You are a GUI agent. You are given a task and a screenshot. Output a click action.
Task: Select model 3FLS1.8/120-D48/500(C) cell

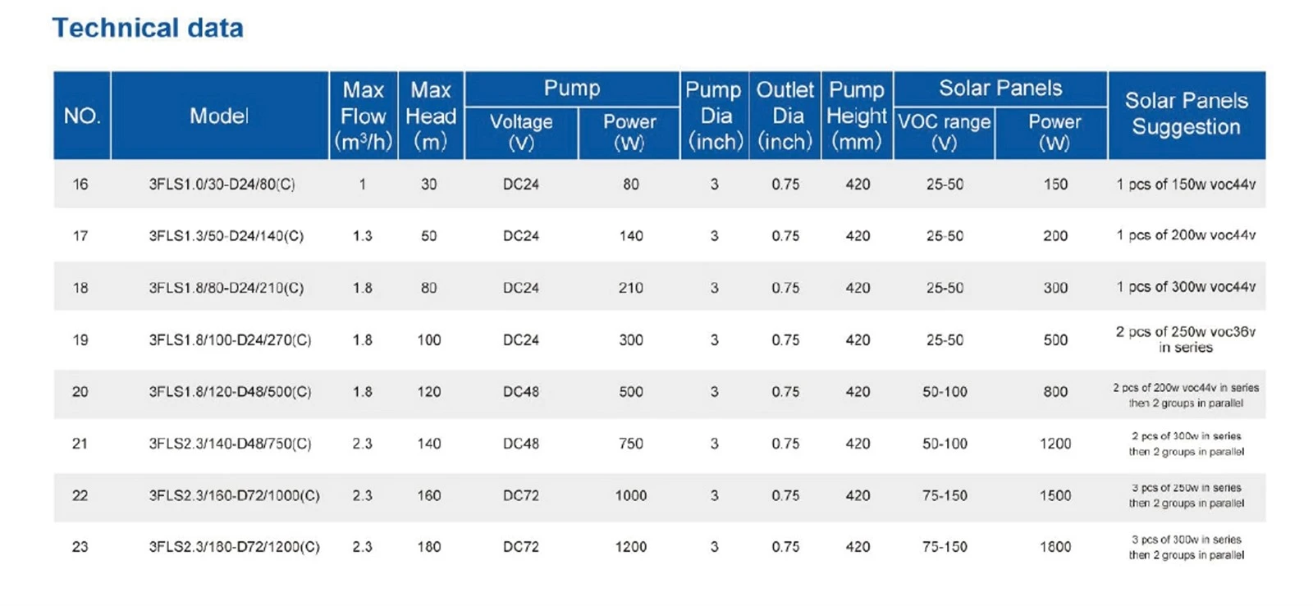pos(230,392)
